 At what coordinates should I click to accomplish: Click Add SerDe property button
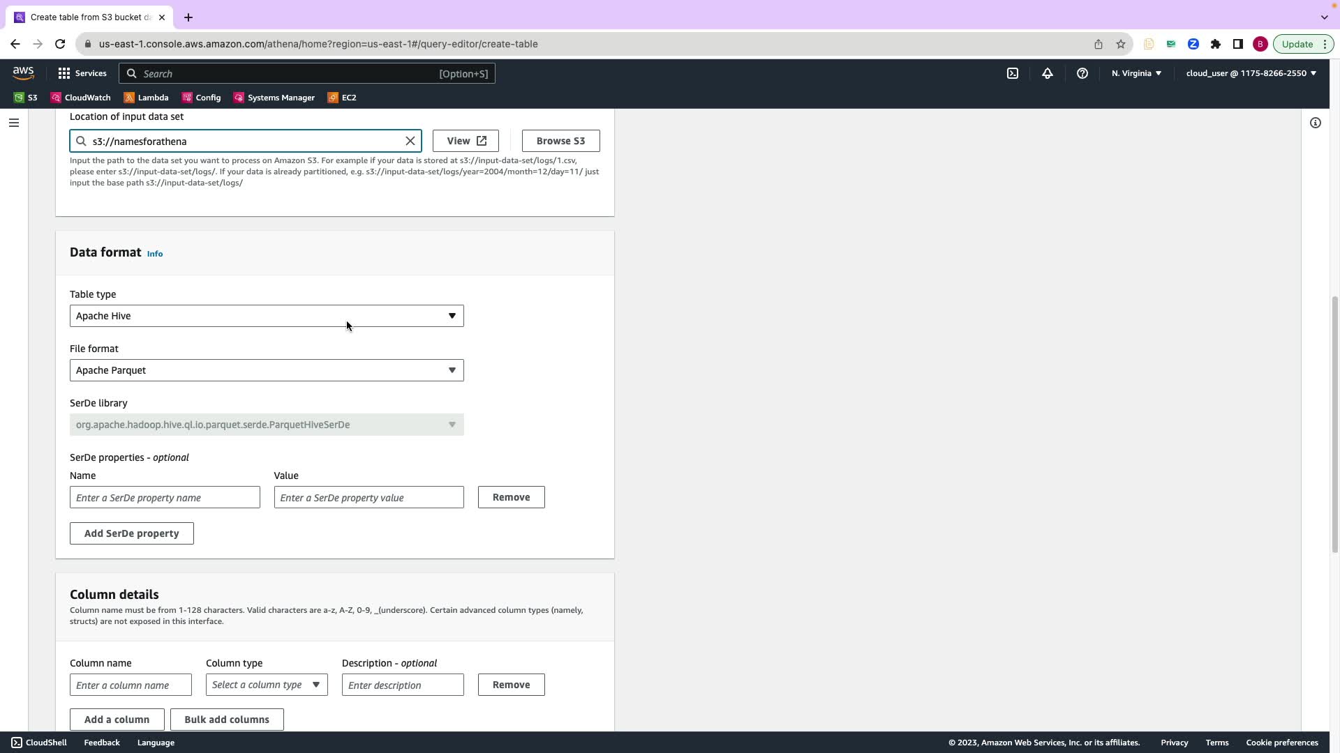[x=131, y=533]
